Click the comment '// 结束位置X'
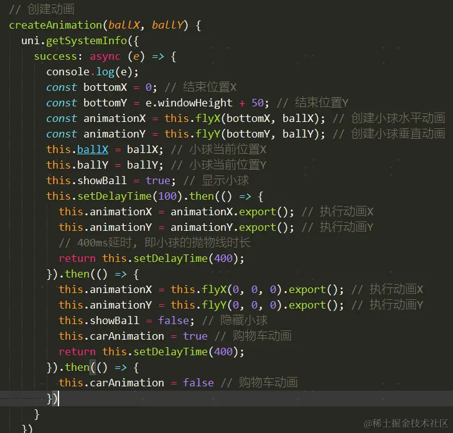Image resolution: width=453 pixels, height=433 pixels. click(200, 87)
